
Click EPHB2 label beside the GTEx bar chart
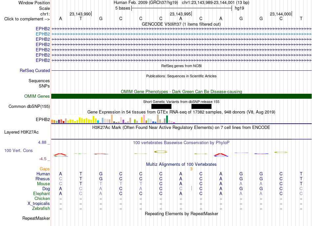pyautogui.click(x=43, y=119)
